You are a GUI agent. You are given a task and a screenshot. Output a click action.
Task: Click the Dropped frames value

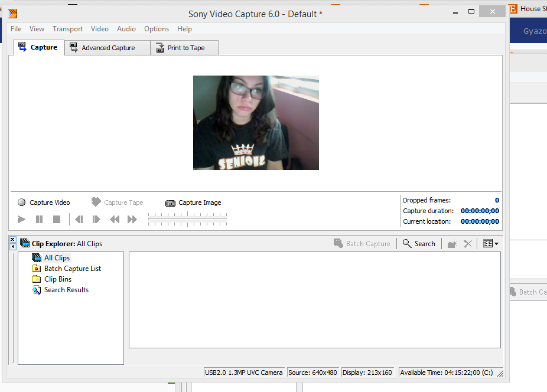click(497, 200)
